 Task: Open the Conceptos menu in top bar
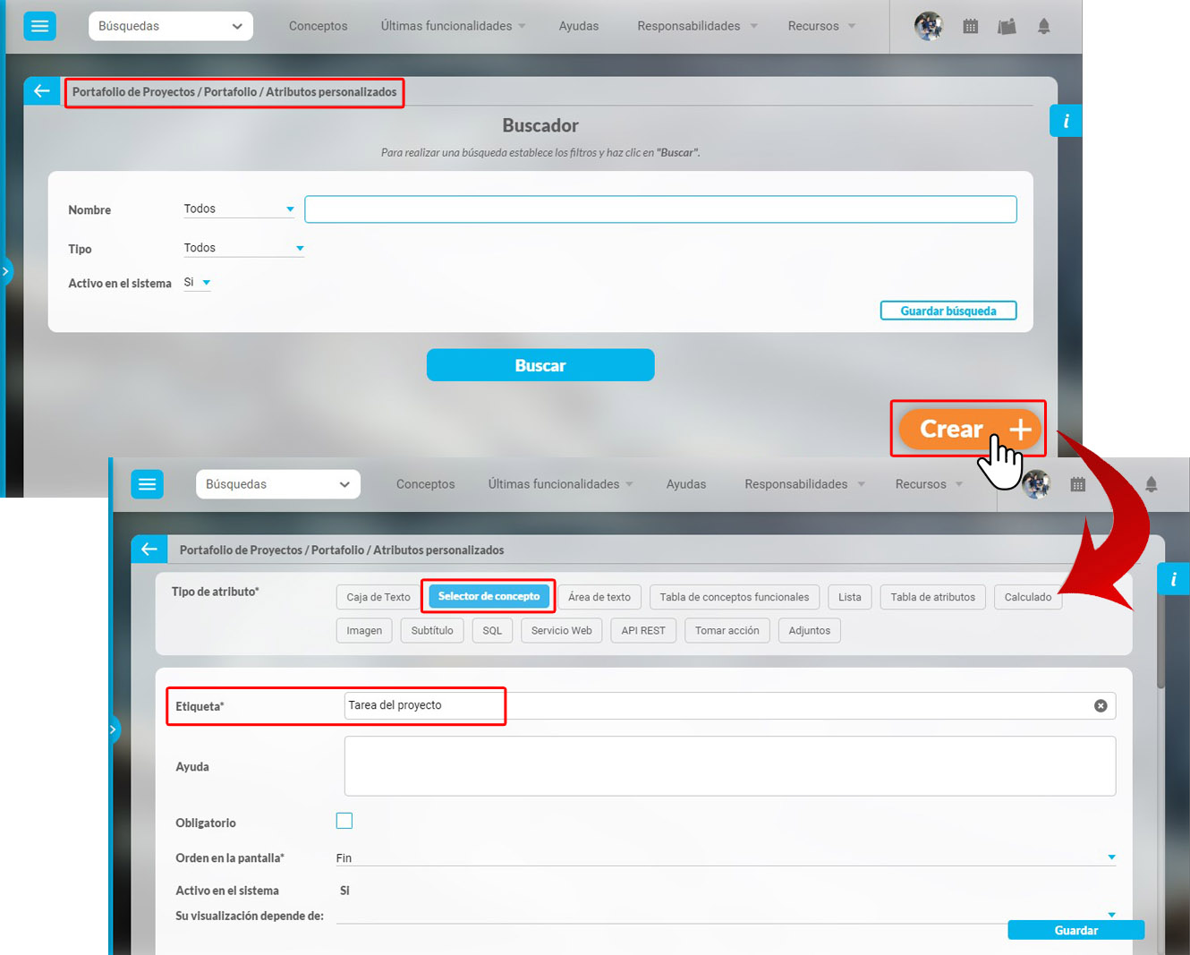318,26
